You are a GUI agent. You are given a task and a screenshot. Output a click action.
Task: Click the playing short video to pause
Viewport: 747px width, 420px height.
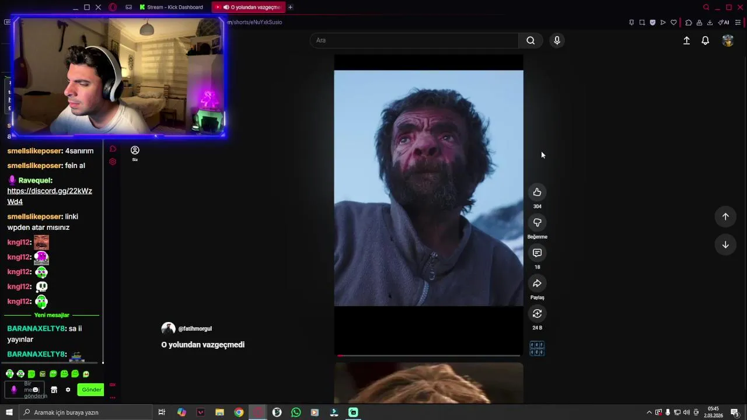pyautogui.click(x=428, y=188)
